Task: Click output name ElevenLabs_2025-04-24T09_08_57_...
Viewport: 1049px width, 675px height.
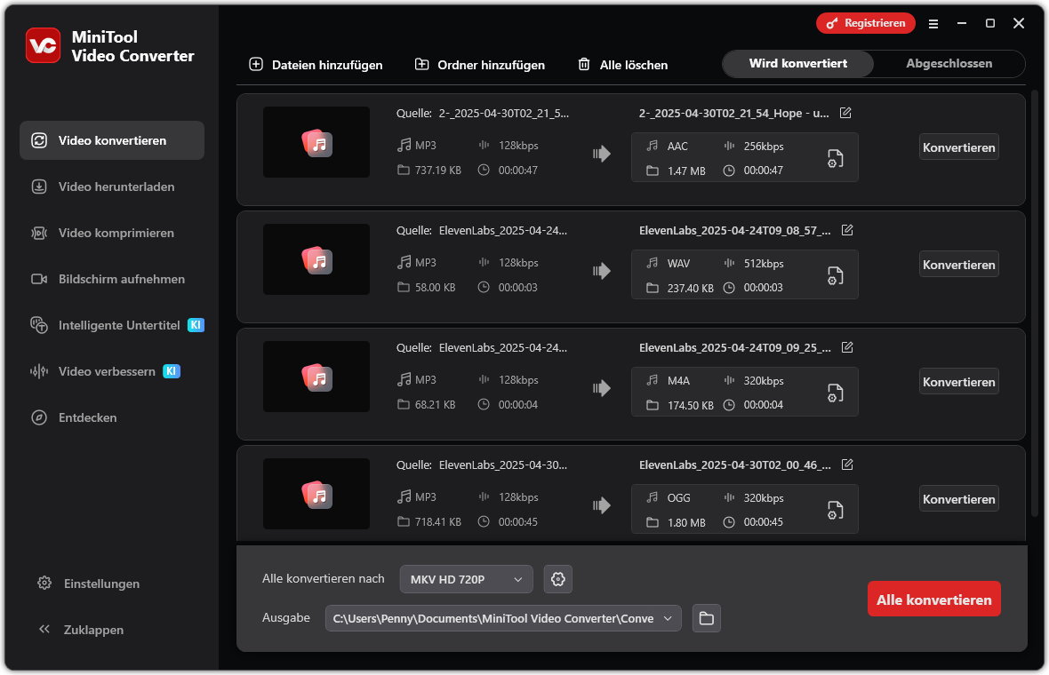Action: 734,231
